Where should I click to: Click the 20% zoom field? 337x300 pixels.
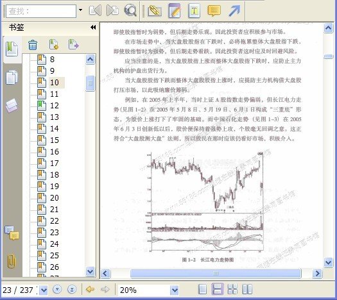pyautogui.click(x=144, y=290)
